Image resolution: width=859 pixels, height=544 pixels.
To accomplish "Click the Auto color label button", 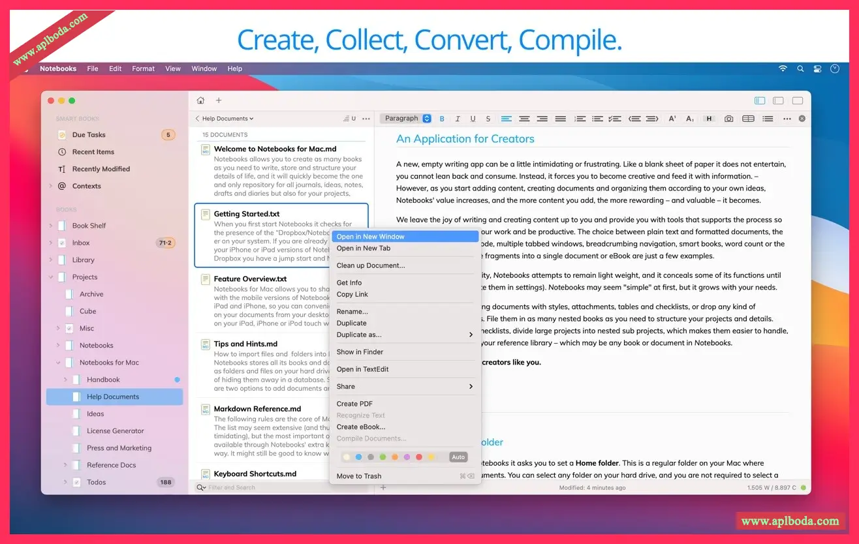I will (458, 457).
